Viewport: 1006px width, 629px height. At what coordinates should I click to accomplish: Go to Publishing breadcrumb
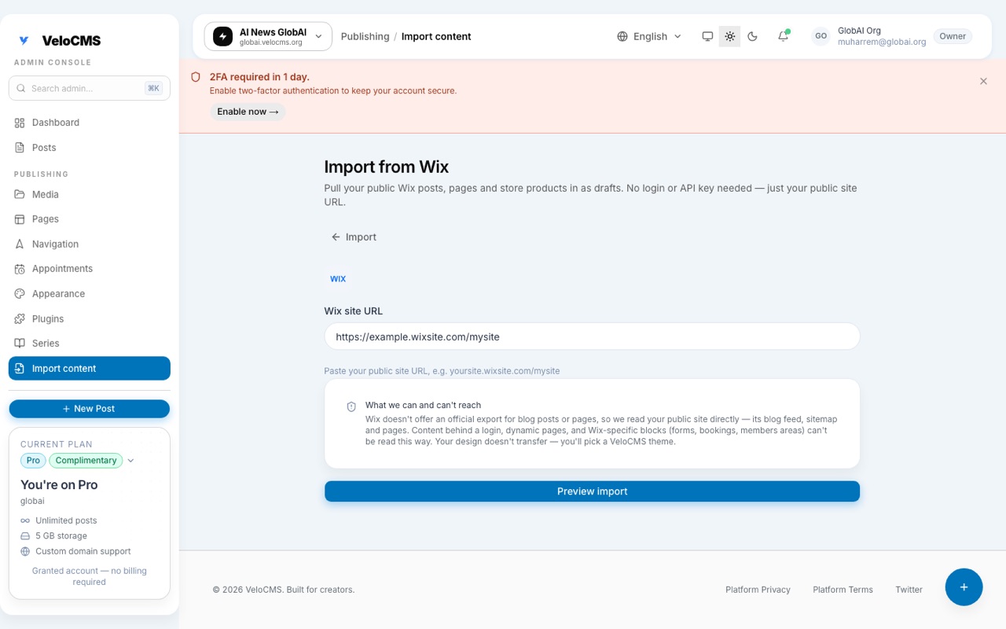pyautogui.click(x=365, y=36)
